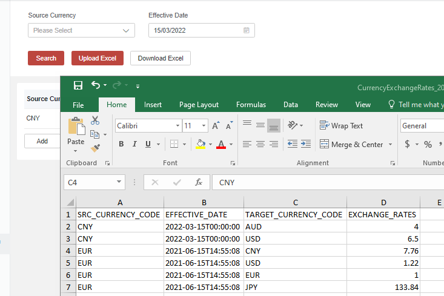Click the Select All corner triangle
444x296 pixels.
[x=70, y=202]
